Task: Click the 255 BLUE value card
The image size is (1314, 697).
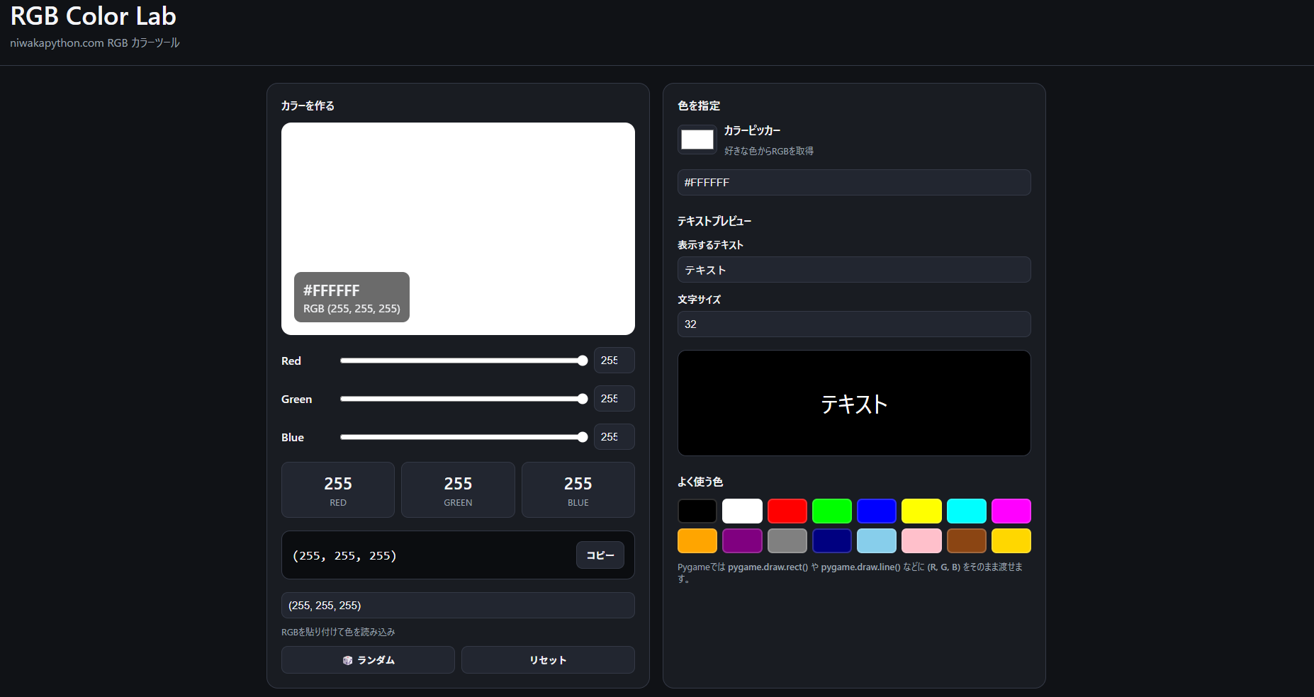Action: pyautogui.click(x=578, y=490)
